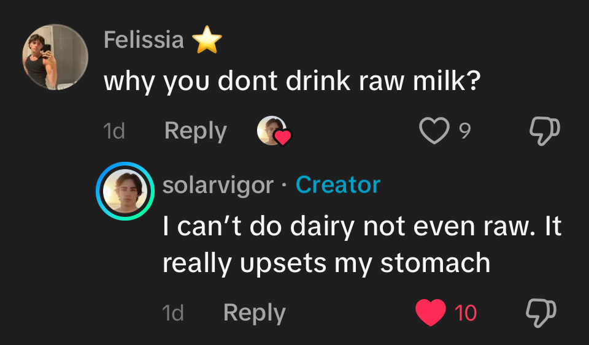Go to the solarvigor username link

218,184
